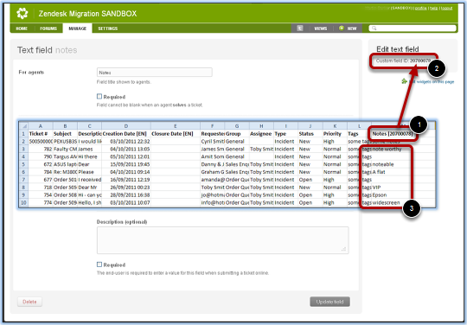The width and height of the screenshot is (467, 325).
Task: Click notes cell 'note worthy'
Action: click(387, 149)
